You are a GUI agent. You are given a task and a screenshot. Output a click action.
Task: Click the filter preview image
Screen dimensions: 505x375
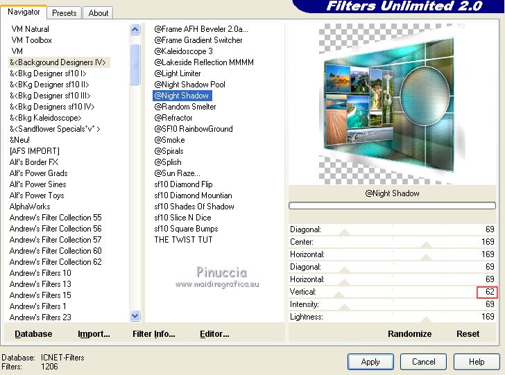(392, 104)
